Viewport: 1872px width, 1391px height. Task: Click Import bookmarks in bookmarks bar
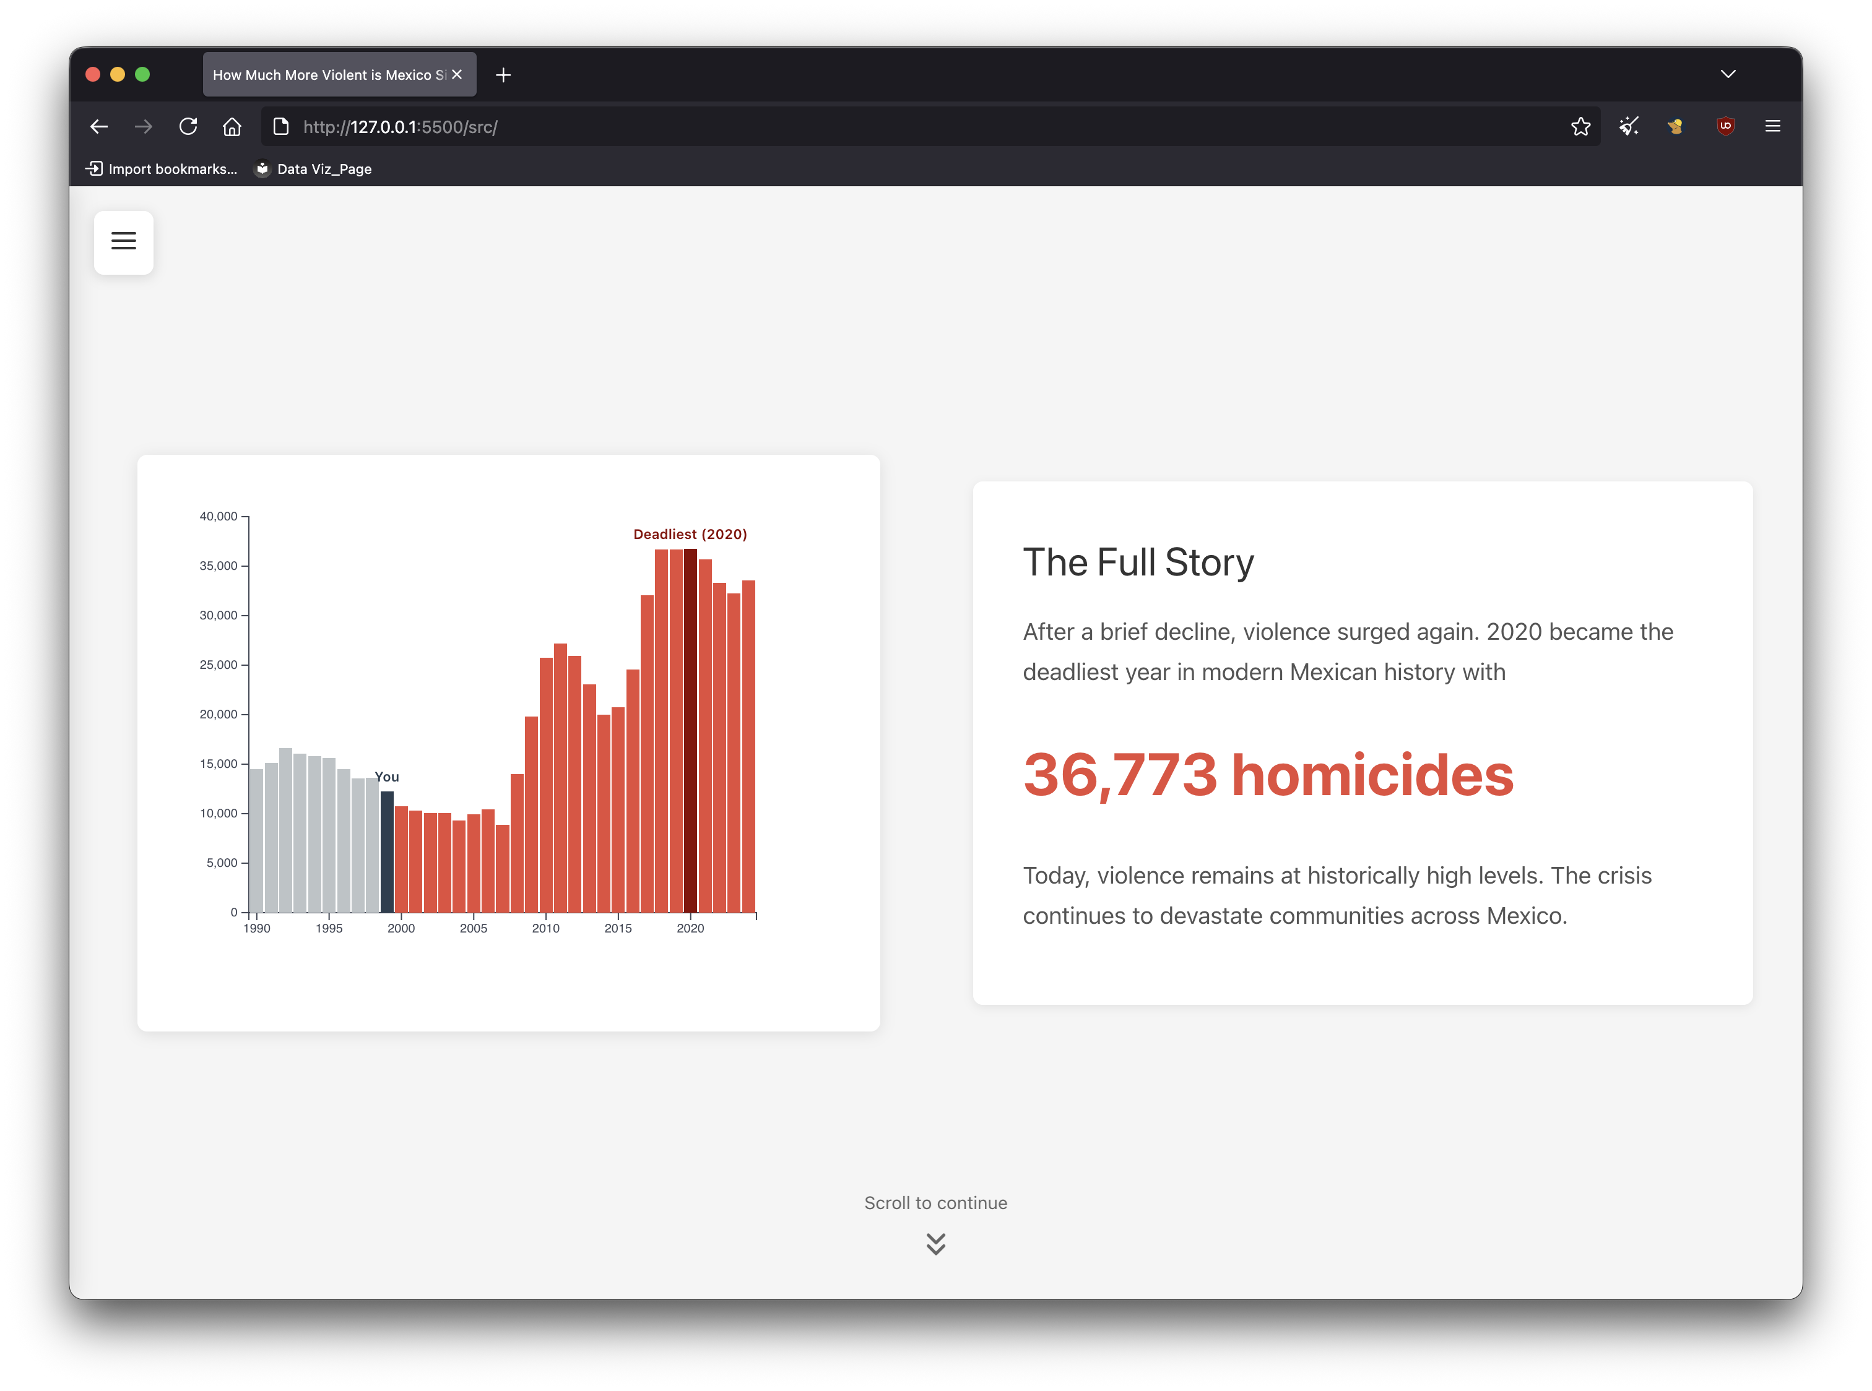coord(162,170)
